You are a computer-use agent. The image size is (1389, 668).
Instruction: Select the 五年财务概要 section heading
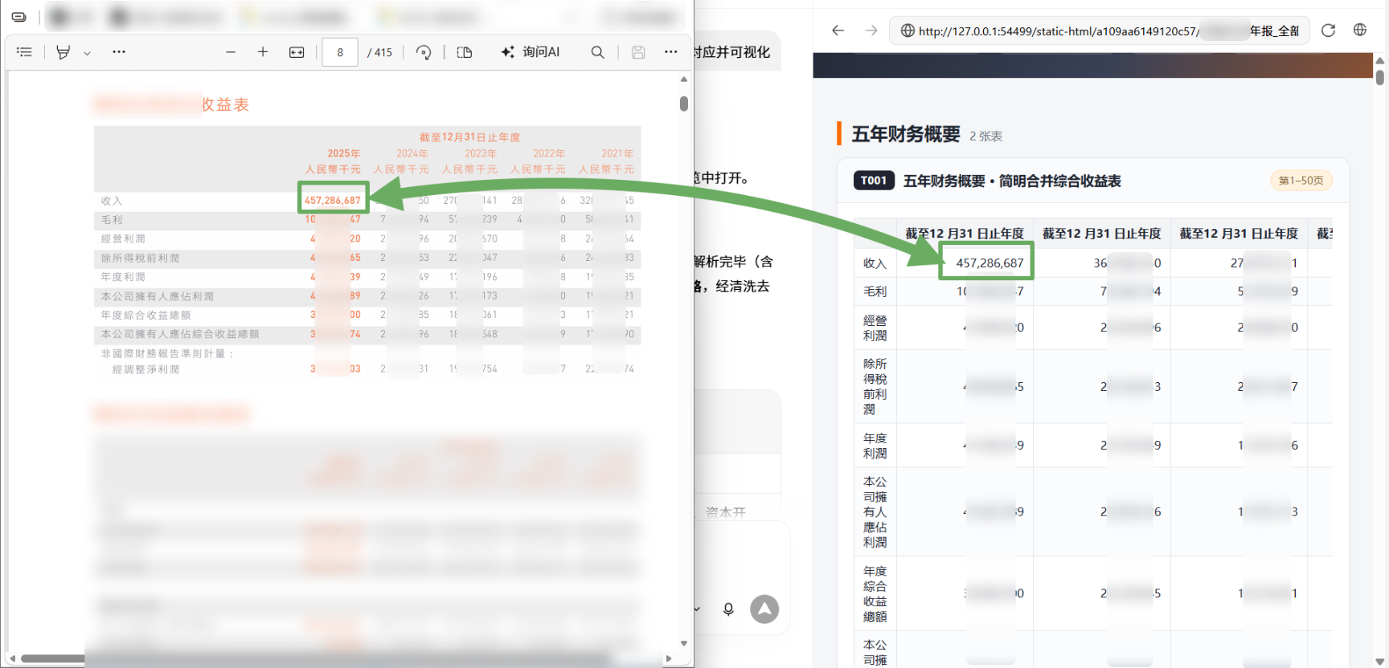(x=906, y=134)
